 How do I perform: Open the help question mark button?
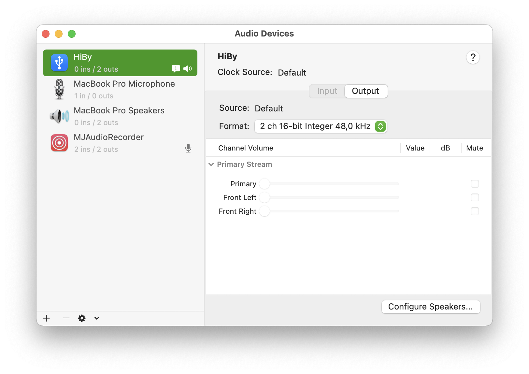(473, 58)
